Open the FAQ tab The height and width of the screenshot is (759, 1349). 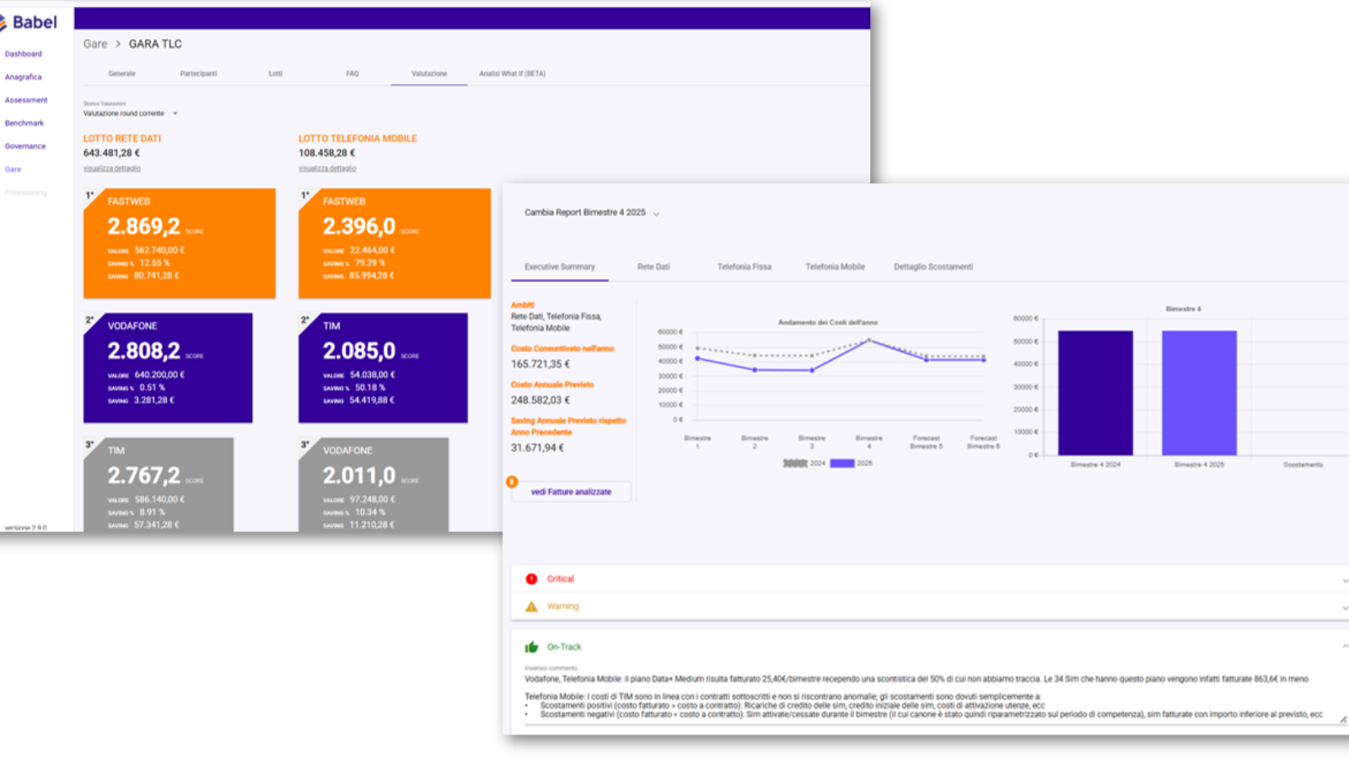tap(352, 74)
